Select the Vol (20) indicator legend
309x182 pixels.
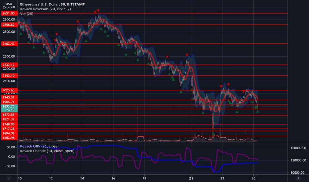pyautogui.click(x=27, y=14)
